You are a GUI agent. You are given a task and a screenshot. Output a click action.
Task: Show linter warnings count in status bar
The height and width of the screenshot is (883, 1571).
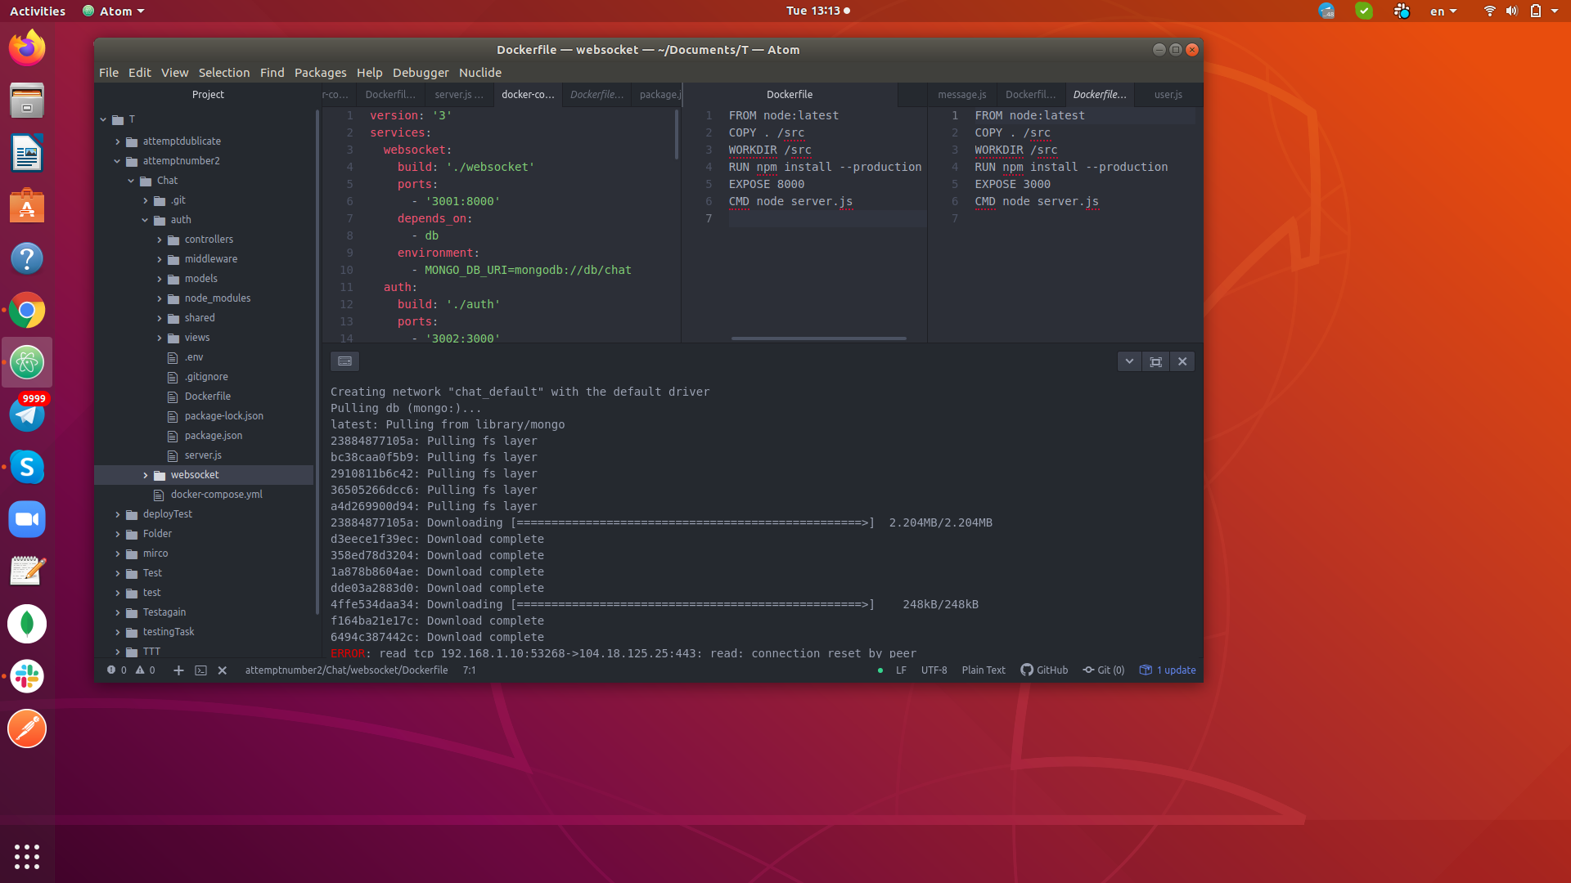click(146, 670)
